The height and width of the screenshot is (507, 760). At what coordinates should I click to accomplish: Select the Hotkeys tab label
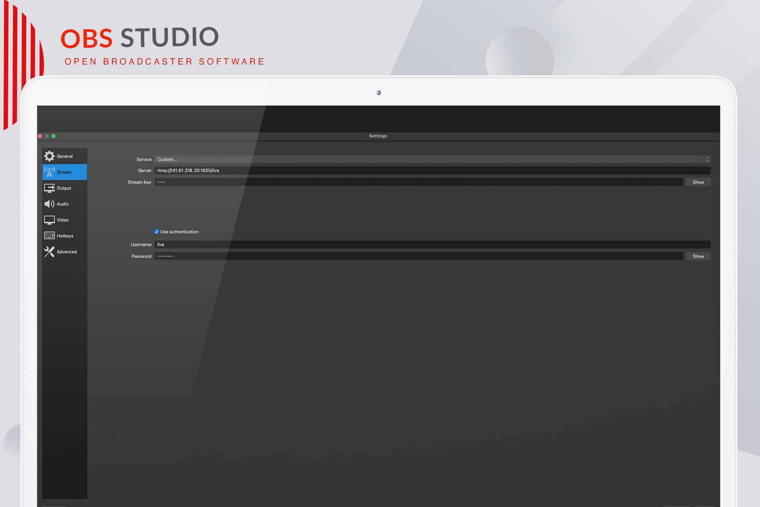[65, 236]
